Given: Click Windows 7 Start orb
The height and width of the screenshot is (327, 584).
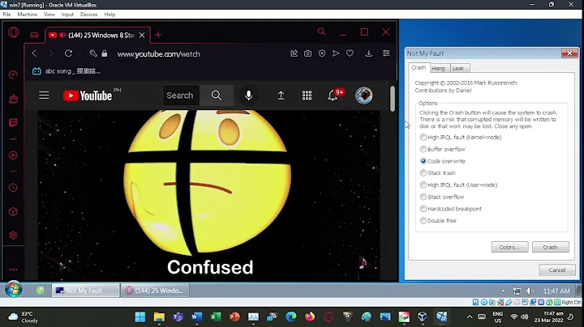Looking at the screenshot, I should point(14,290).
